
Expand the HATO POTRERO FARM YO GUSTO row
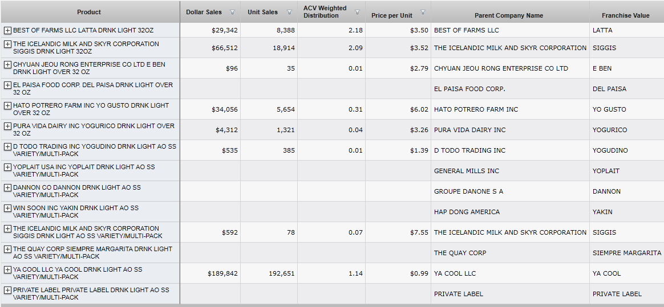click(x=7, y=105)
